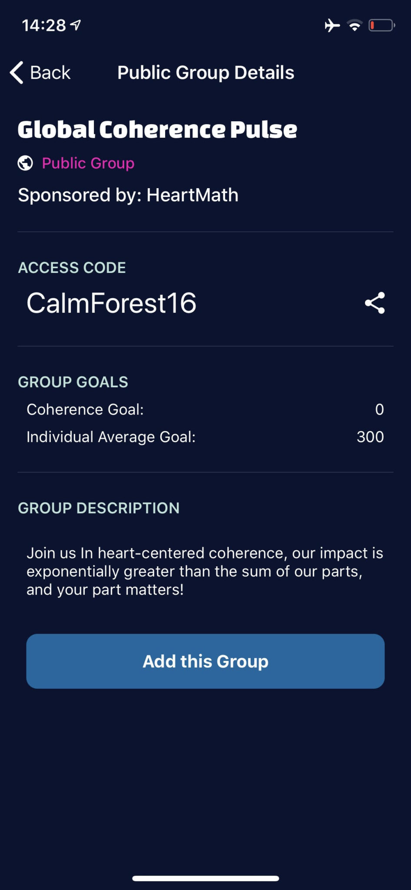Tap the globe icon beside Public Group
The width and height of the screenshot is (411, 890).
click(25, 164)
